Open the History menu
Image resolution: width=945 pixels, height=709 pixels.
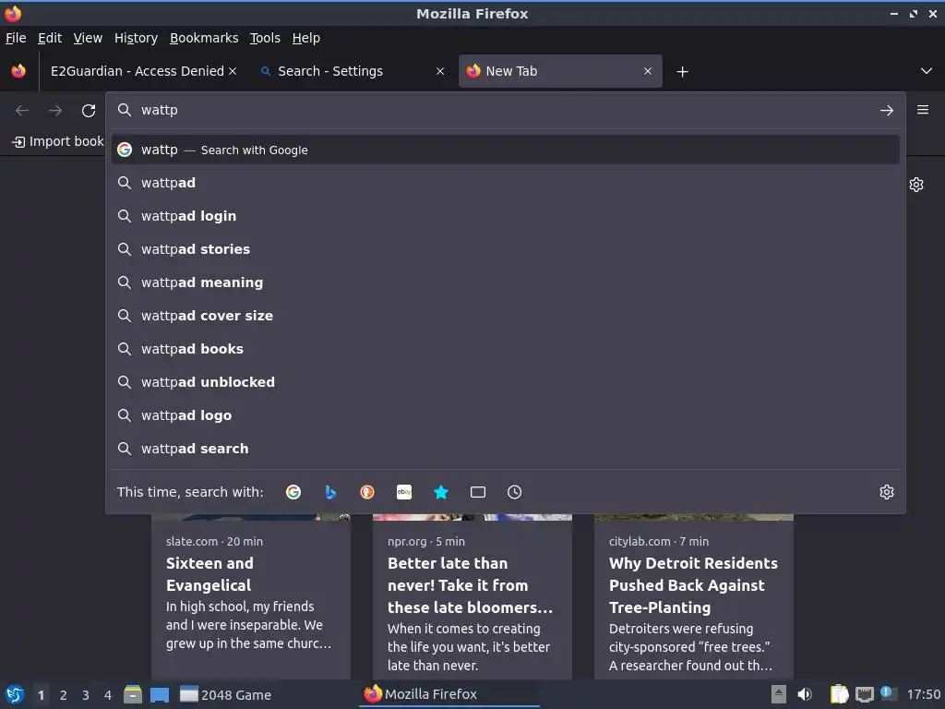click(x=137, y=38)
